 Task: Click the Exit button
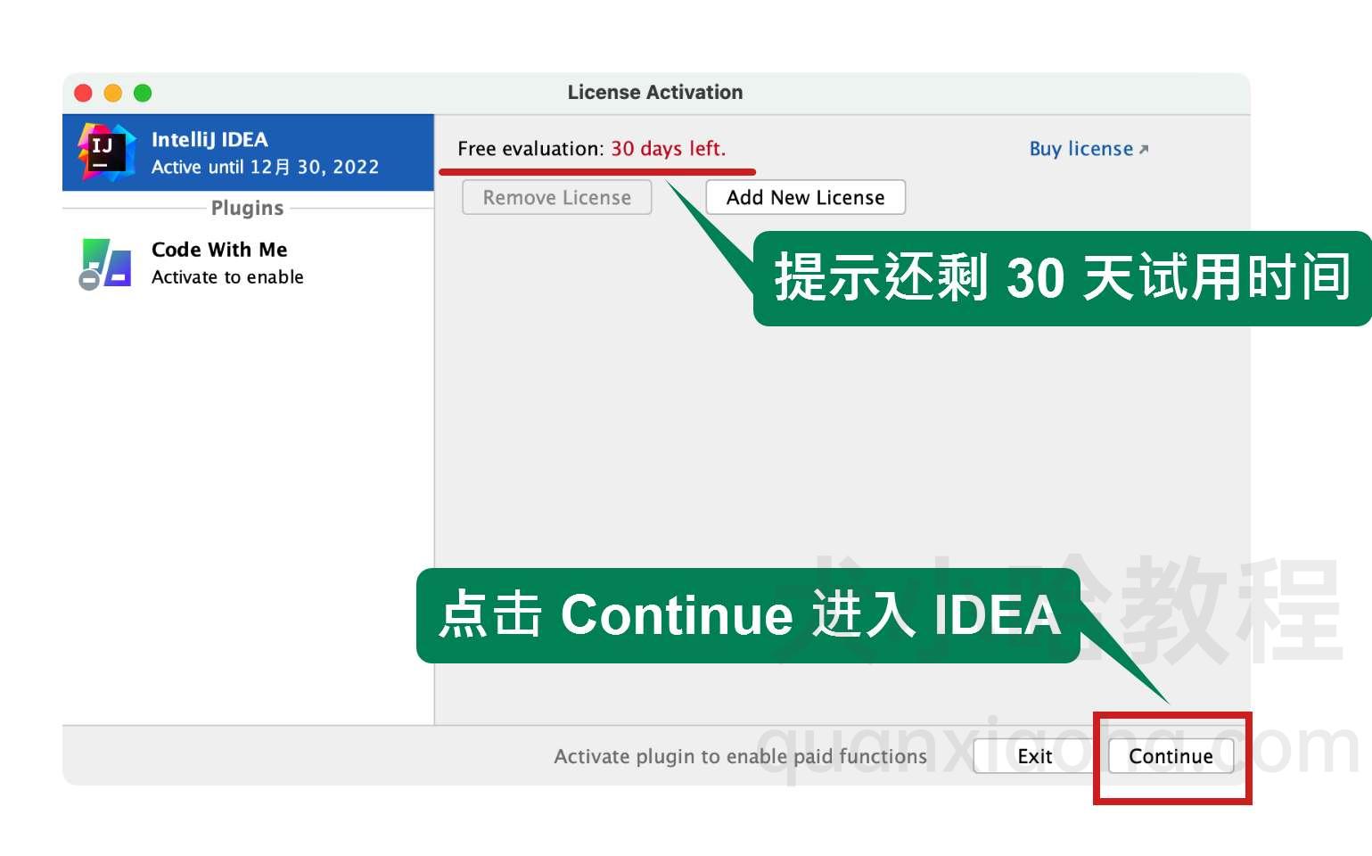coord(1034,756)
